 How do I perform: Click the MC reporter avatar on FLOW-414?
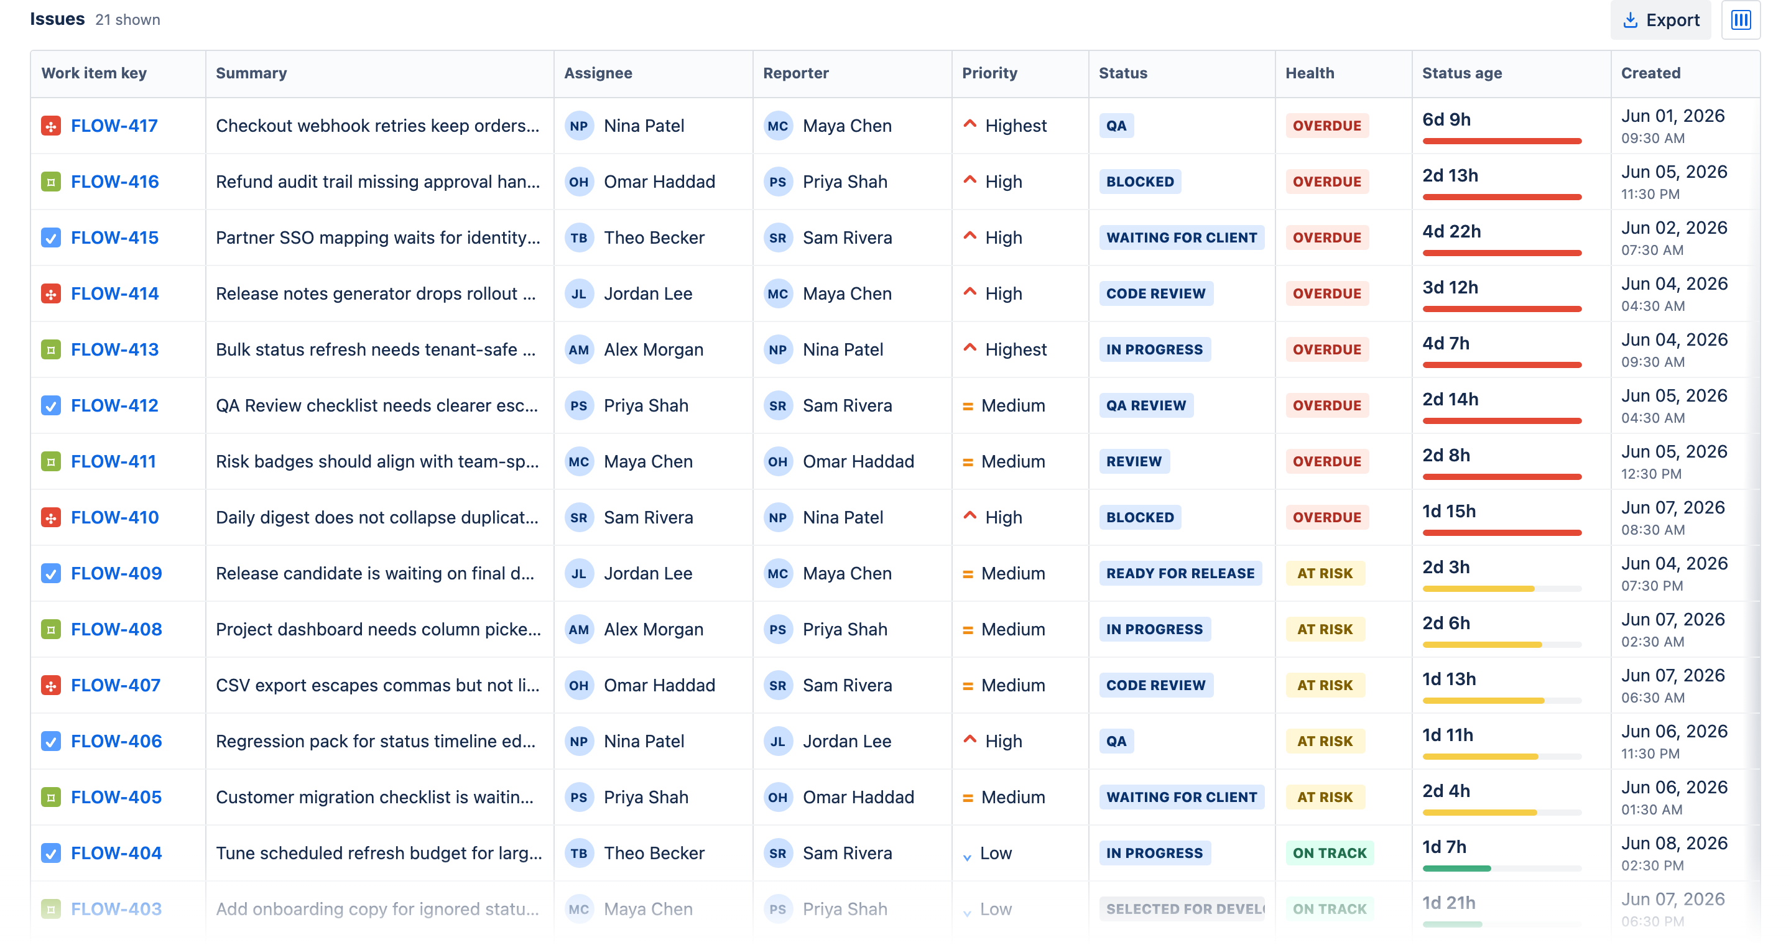pyautogui.click(x=777, y=294)
